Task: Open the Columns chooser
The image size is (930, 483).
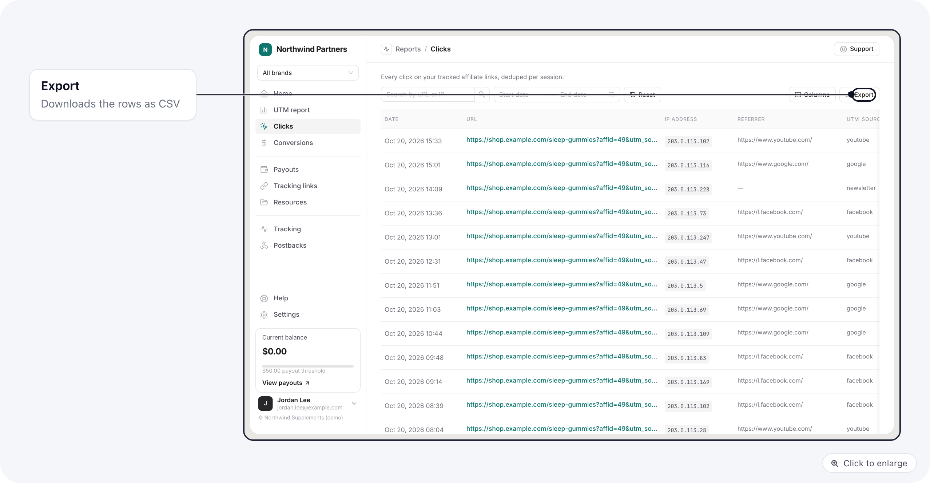Action: click(x=812, y=94)
